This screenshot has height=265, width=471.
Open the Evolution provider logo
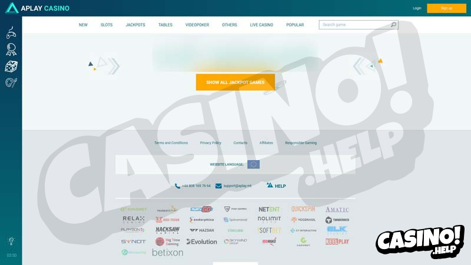[x=201, y=241]
